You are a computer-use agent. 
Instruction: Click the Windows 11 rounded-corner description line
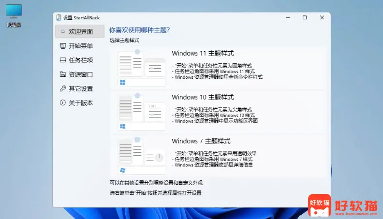tap(212, 66)
